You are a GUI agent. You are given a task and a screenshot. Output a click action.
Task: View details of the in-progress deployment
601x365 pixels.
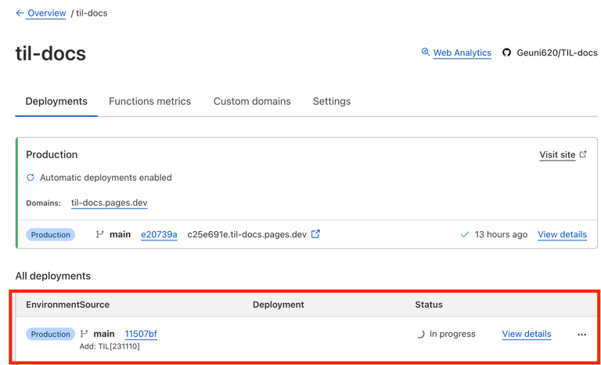[x=526, y=334]
